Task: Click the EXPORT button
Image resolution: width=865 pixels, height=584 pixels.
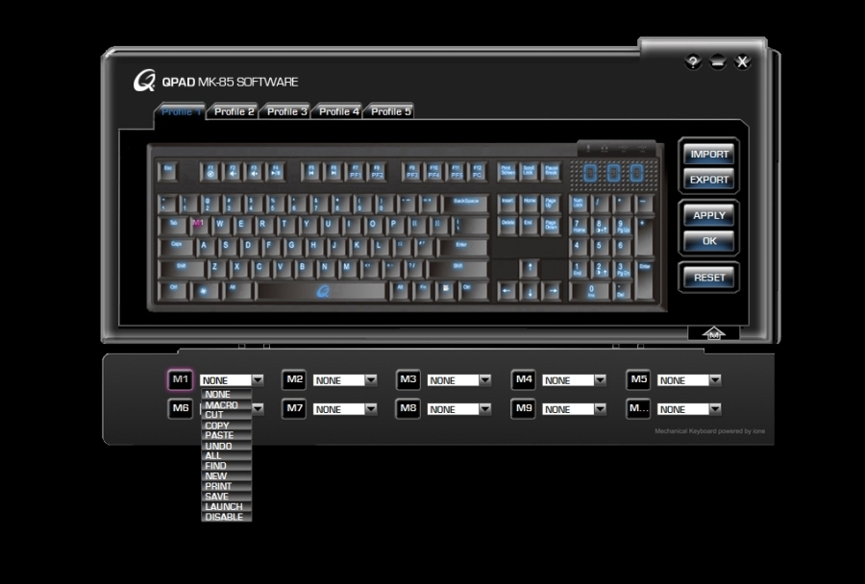Action: (x=709, y=180)
